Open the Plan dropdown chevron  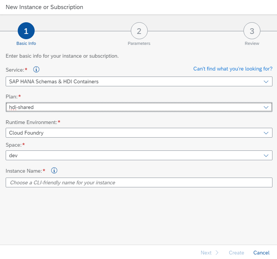pyautogui.click(x=266, y=107)
